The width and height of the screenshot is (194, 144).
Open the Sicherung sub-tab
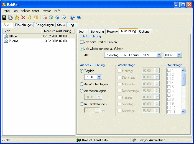click(x=97, y=32)
